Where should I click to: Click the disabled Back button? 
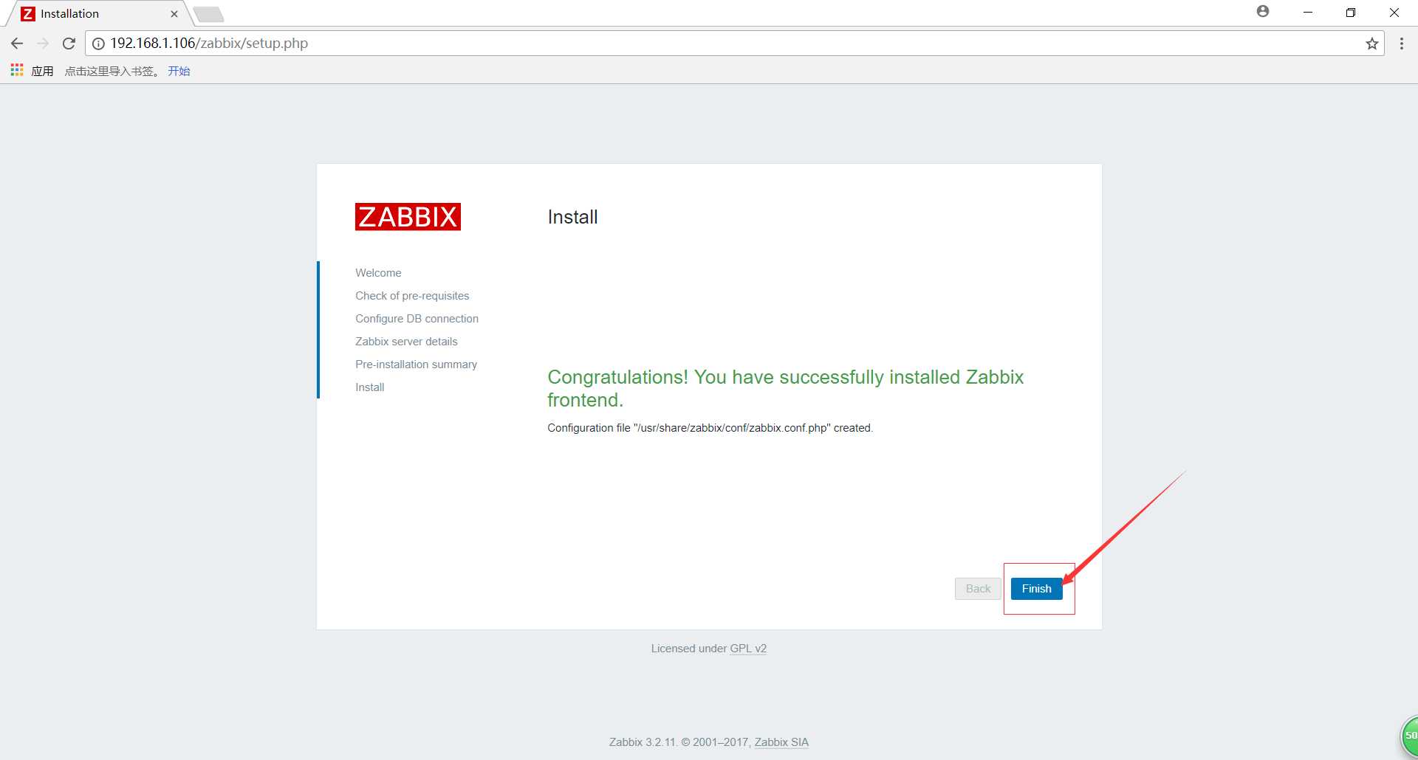(x=978, y=589)
